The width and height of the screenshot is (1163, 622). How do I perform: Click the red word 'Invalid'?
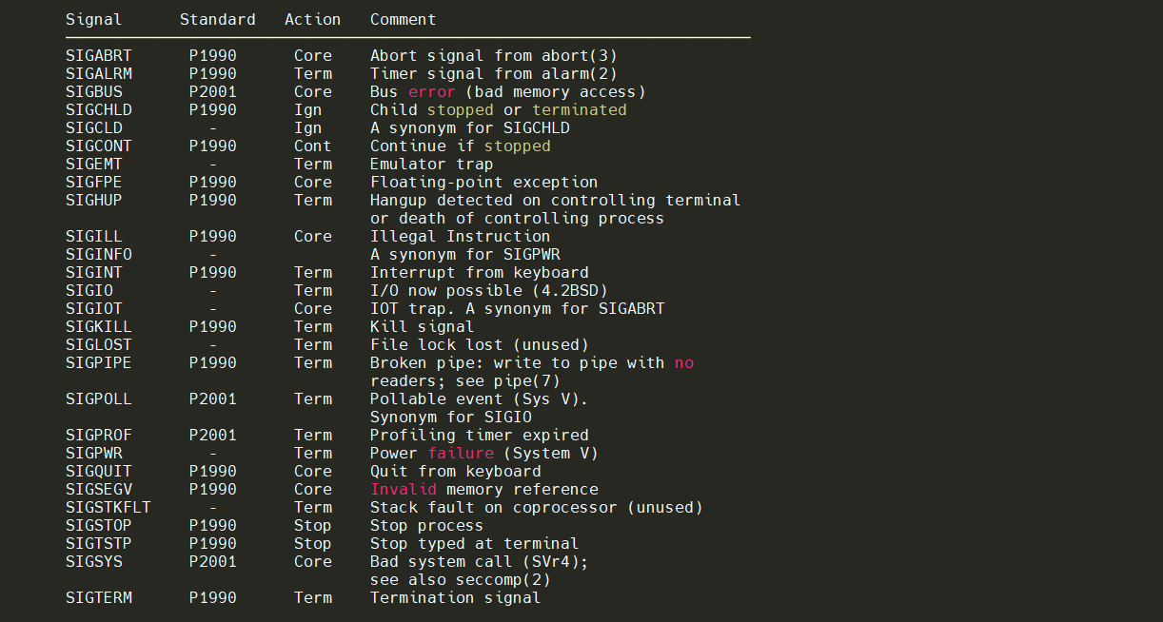click(x=403, y=490)
